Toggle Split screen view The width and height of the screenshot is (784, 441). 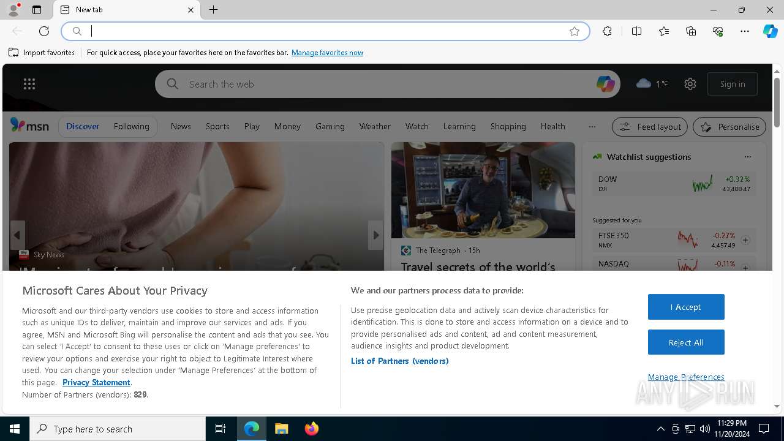click(x=636, y=31)
